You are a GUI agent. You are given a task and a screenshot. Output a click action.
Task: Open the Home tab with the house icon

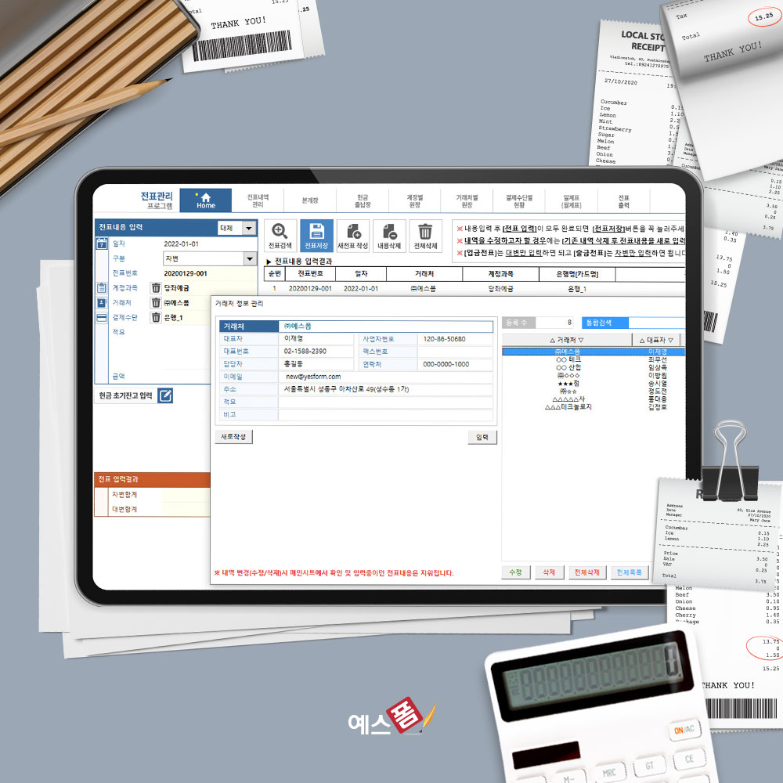point(205,200)
